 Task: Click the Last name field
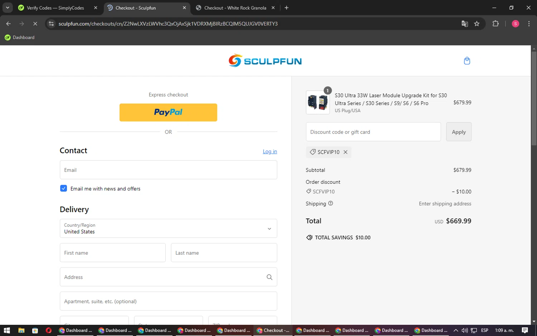pyautogui.click(x=224, y=253)
